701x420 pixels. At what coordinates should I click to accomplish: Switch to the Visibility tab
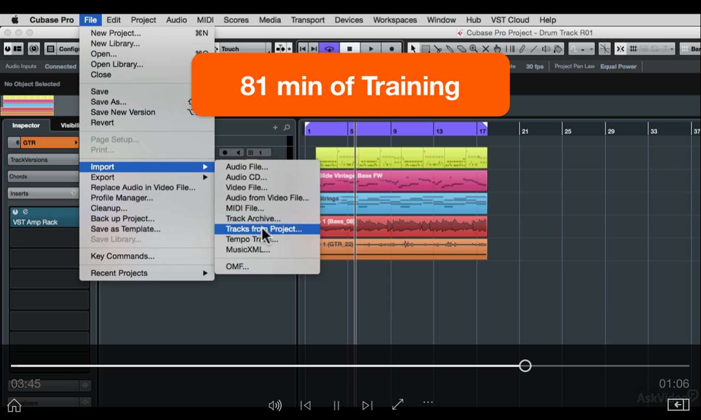[x=70, y=125]
